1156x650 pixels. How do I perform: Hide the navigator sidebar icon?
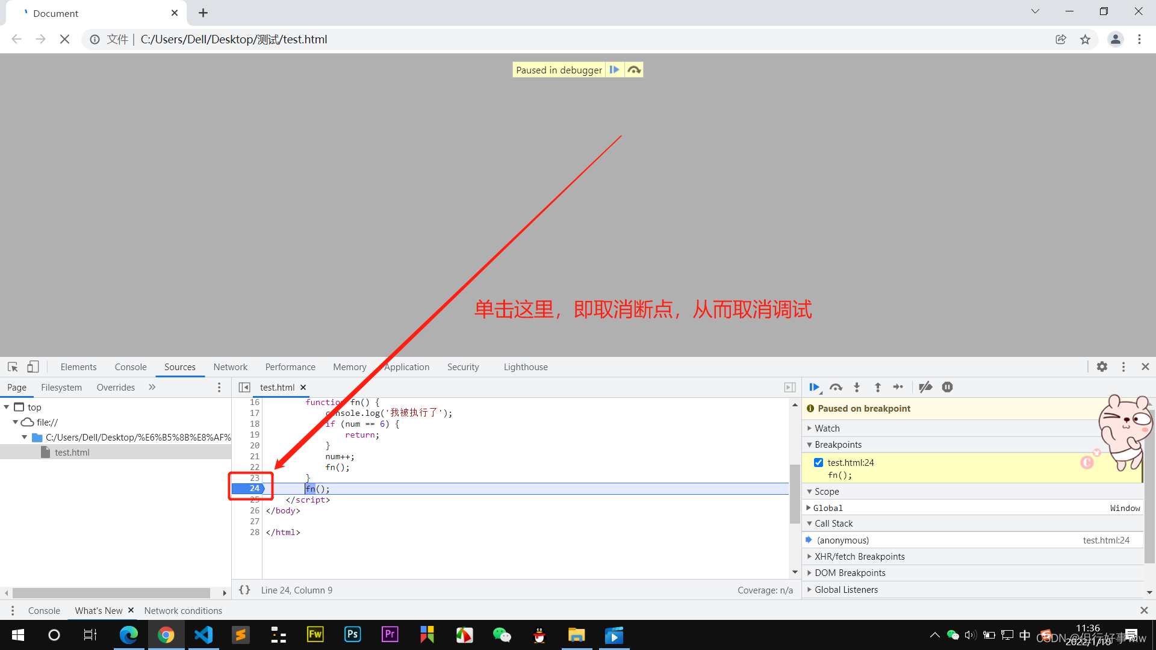pyautogui.click(x=244, y=388)
